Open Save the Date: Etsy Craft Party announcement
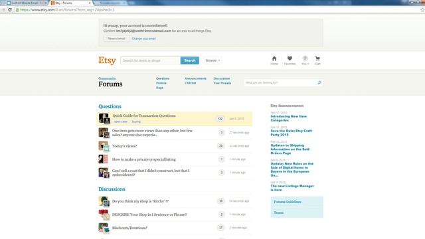Screen dimensions: 425x239 tap(291, 133)
